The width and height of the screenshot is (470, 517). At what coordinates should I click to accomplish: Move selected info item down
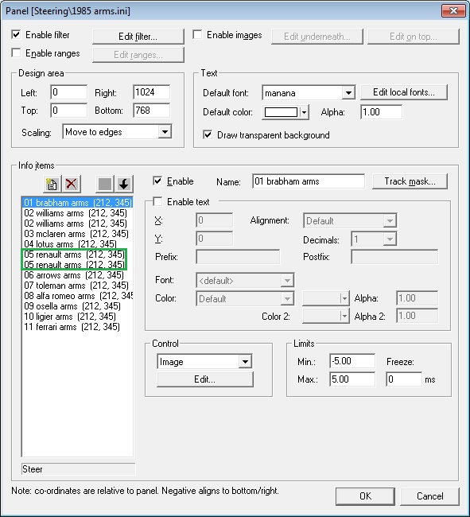coord(124,184)
